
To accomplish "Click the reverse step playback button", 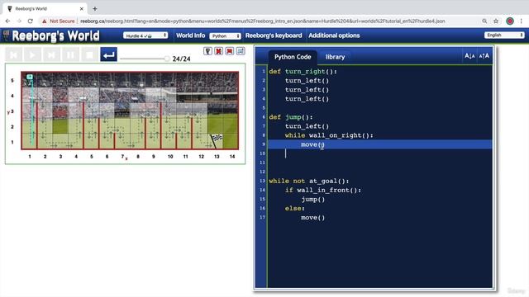I will click(13, 54).
